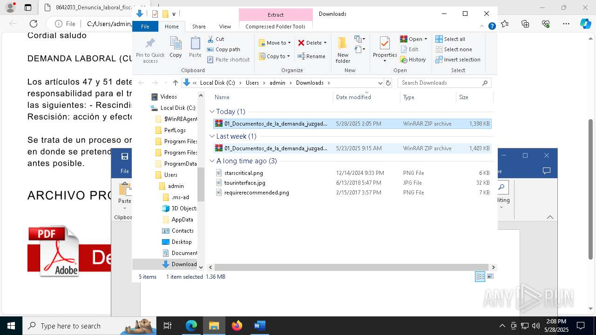Click the Paste ribbon icon in Explorer
596x335 pixels.
195,47
